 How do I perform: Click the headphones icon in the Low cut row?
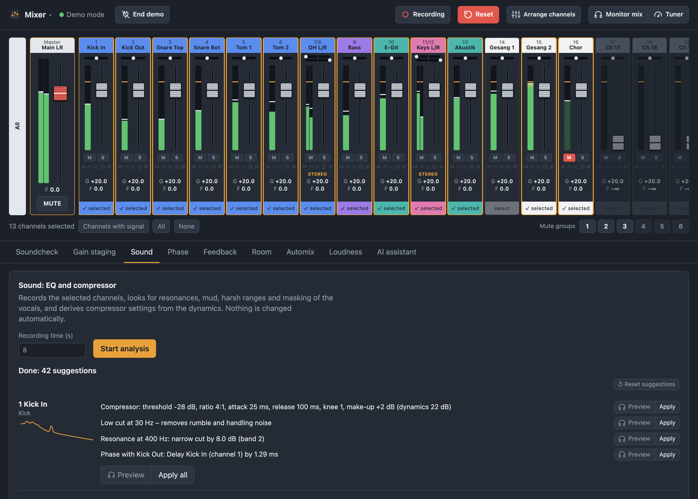pos(622,423)
